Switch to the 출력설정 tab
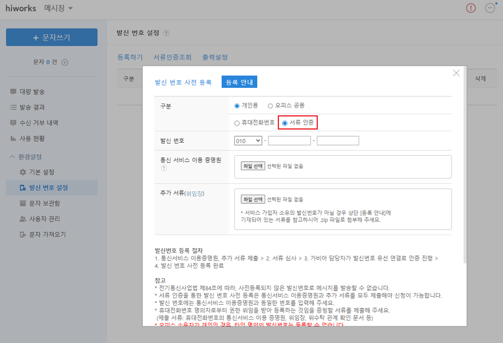 pyautogui.click(x=215, y=57)
